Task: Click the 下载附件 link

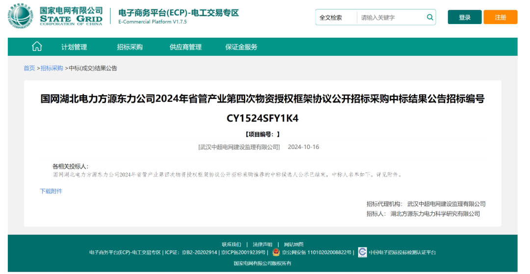Action: click(x=51, y=191)
